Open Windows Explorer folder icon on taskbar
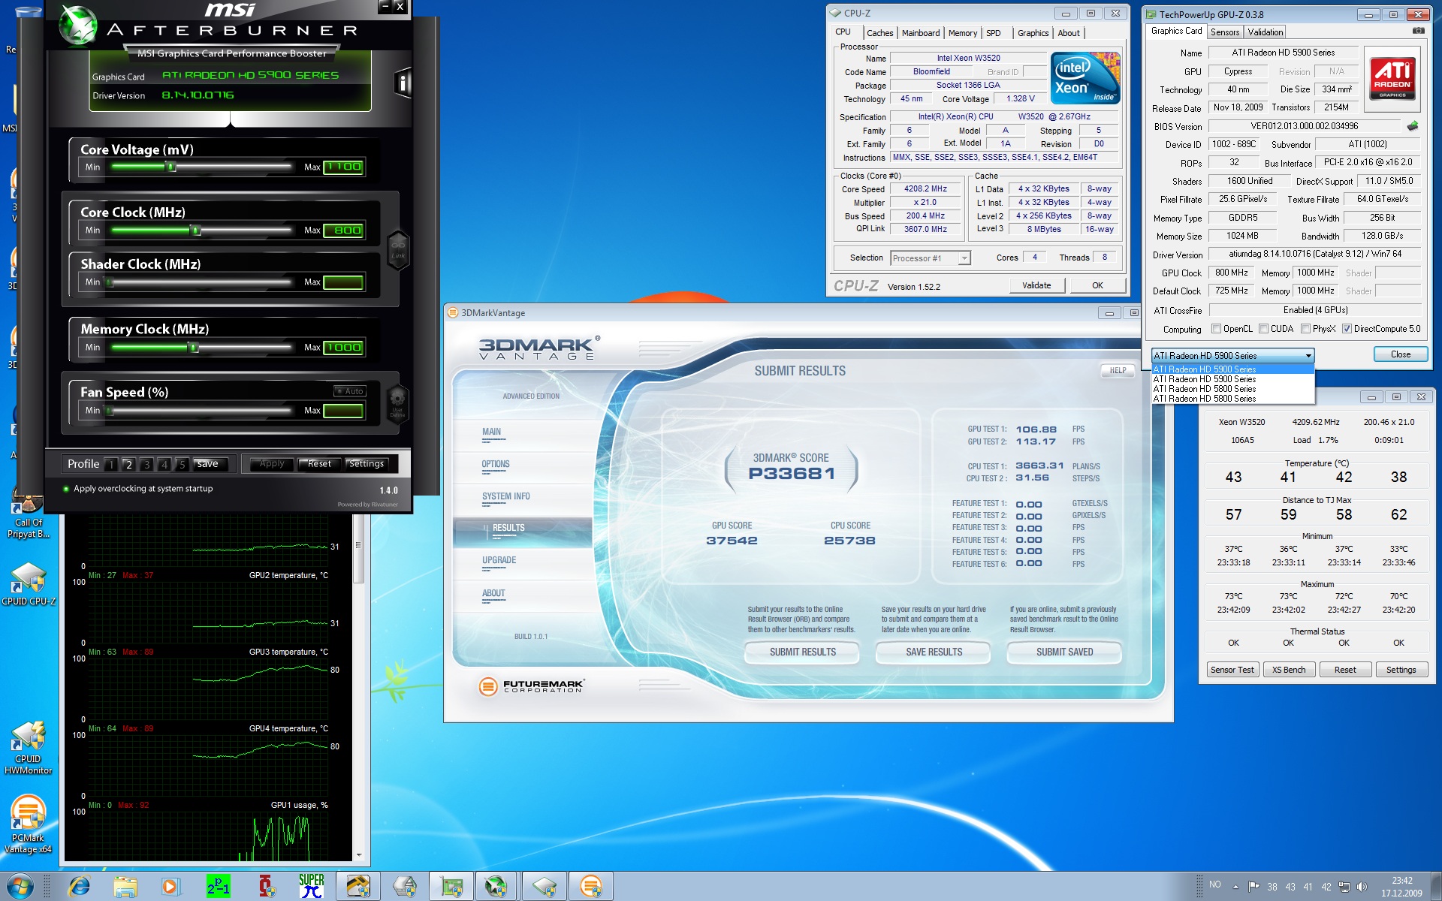This screenshot has width=1442, height=901. pyautogui.click(x=125, y=887)
